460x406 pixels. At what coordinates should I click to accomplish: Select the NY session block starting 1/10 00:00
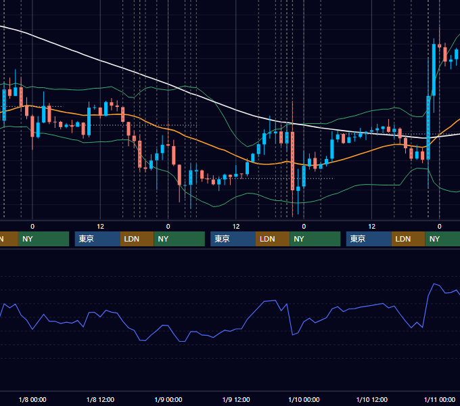tap(315, 239)
